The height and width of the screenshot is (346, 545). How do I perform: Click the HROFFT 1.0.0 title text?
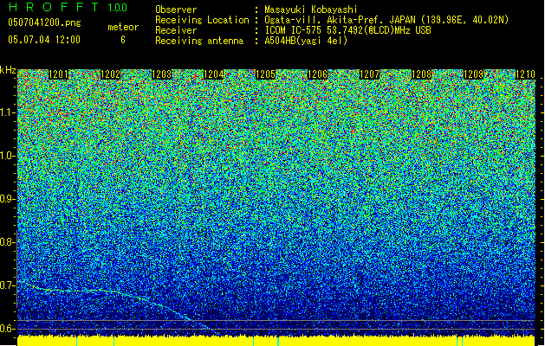click(68, 7)
